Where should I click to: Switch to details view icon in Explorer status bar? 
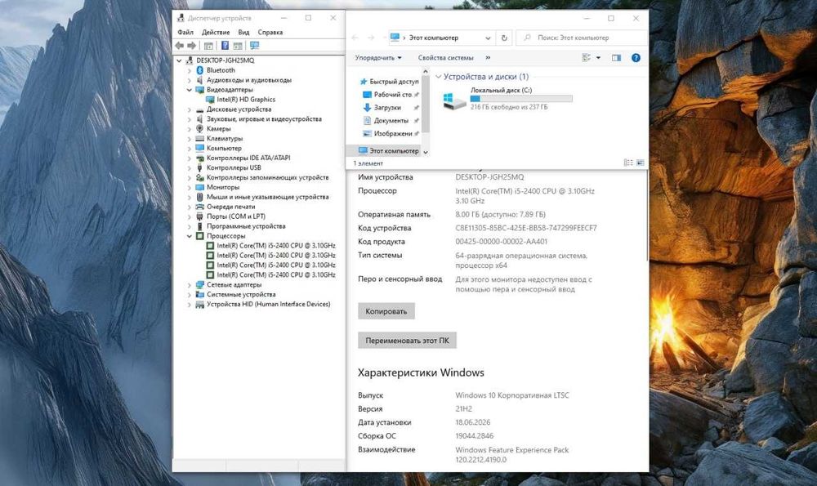[628, 163]
